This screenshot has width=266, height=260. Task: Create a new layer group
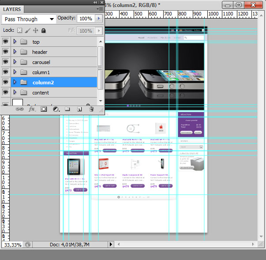(67, 109)
